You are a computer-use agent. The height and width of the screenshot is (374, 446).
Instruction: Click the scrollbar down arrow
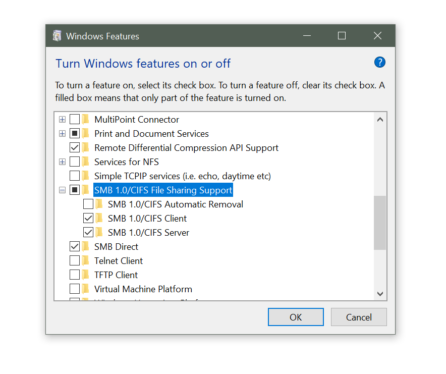point(380,293)
